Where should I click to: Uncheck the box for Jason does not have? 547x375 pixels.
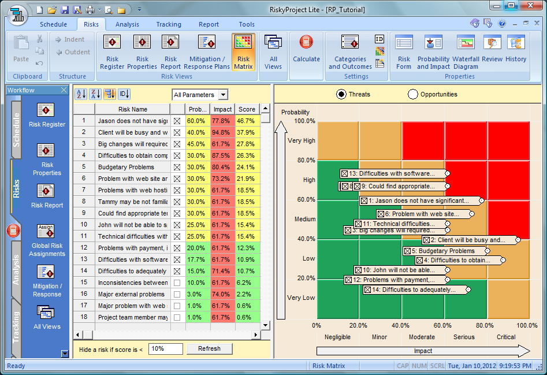[177, 121]
